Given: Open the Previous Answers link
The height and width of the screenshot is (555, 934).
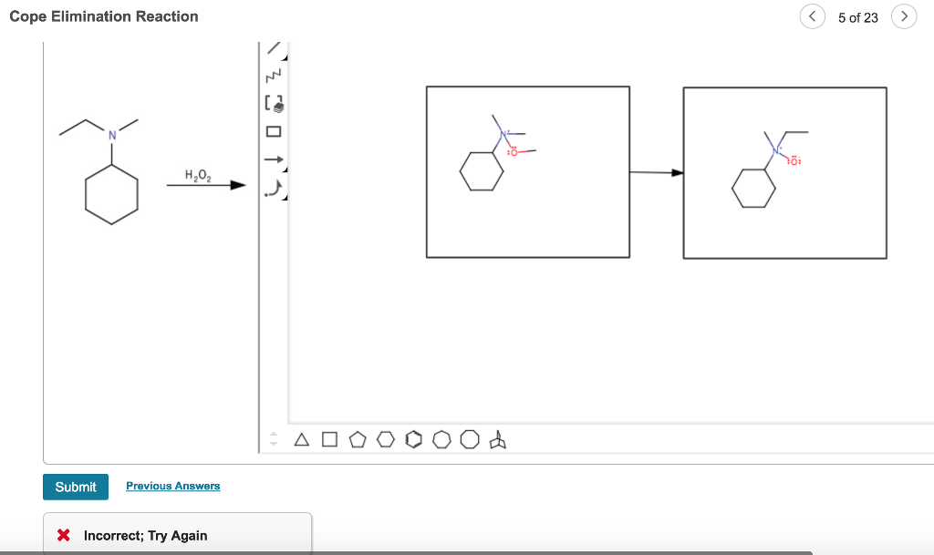Looking at the screenshot, I should (172, 486).
